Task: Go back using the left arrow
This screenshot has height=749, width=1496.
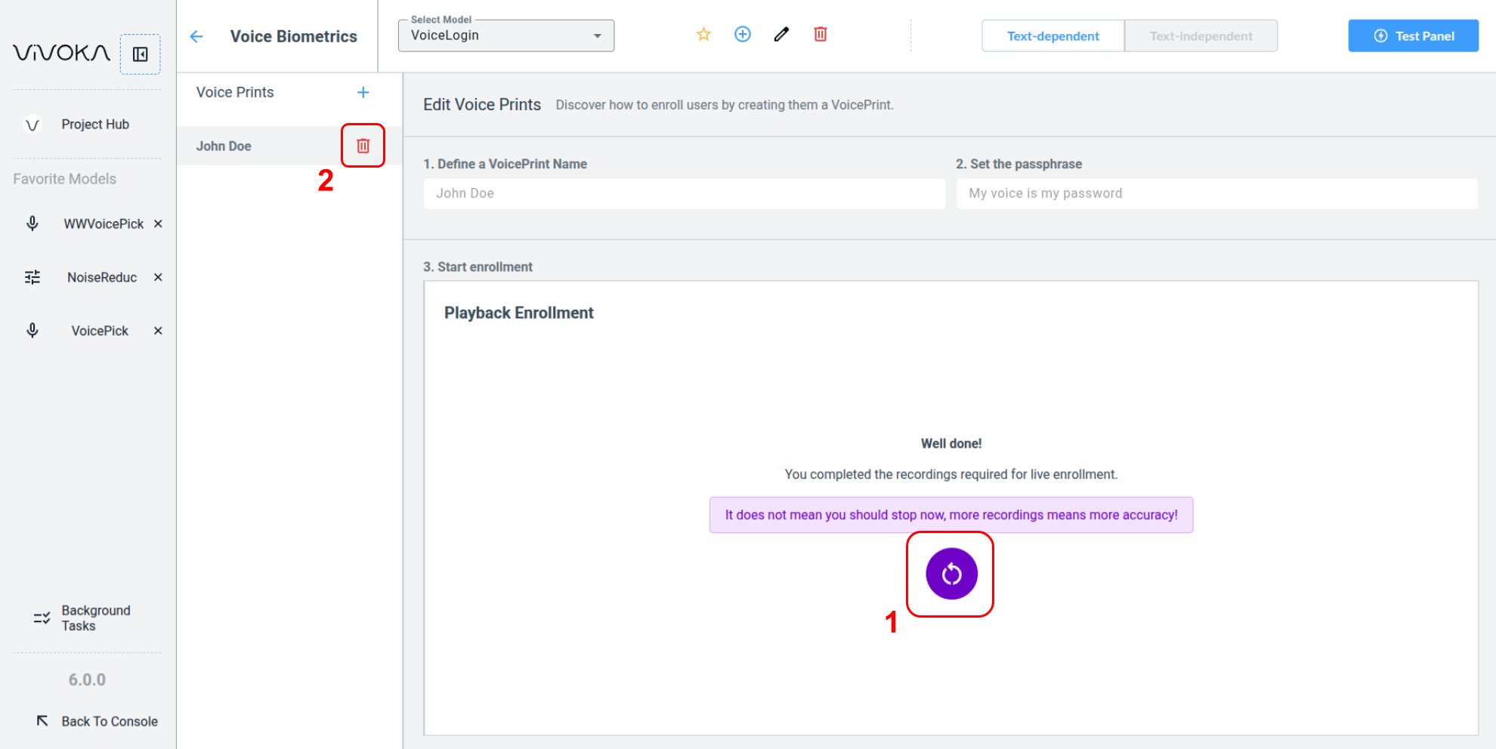Action: [x=196, y=36]
